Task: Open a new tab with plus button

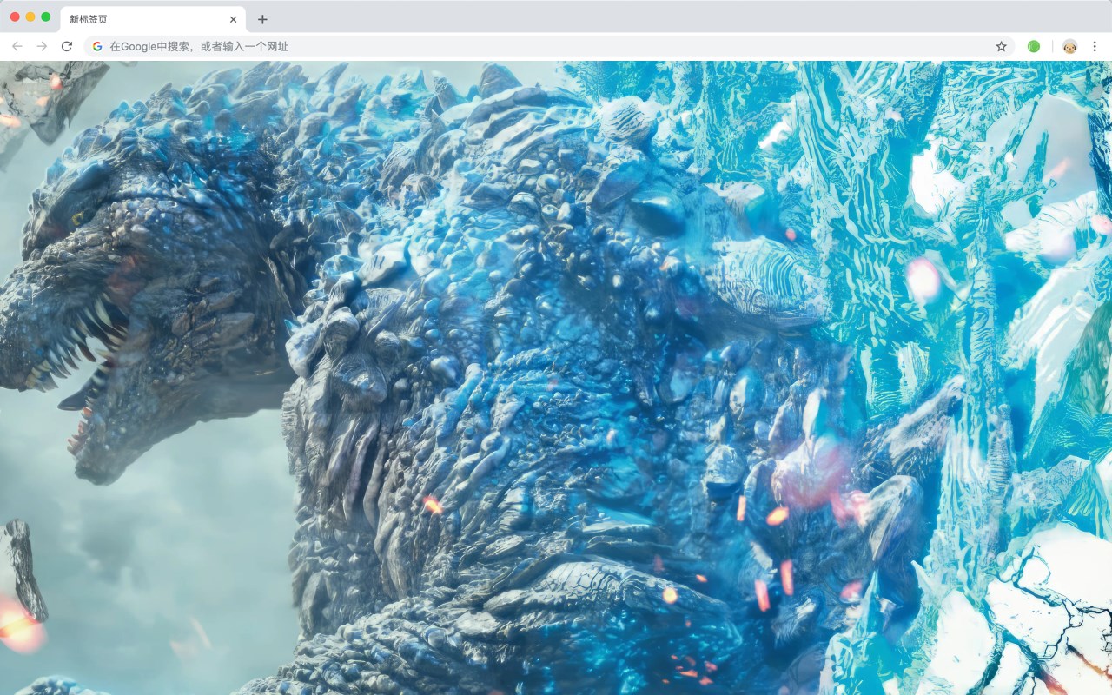Action: click(262, 19)
